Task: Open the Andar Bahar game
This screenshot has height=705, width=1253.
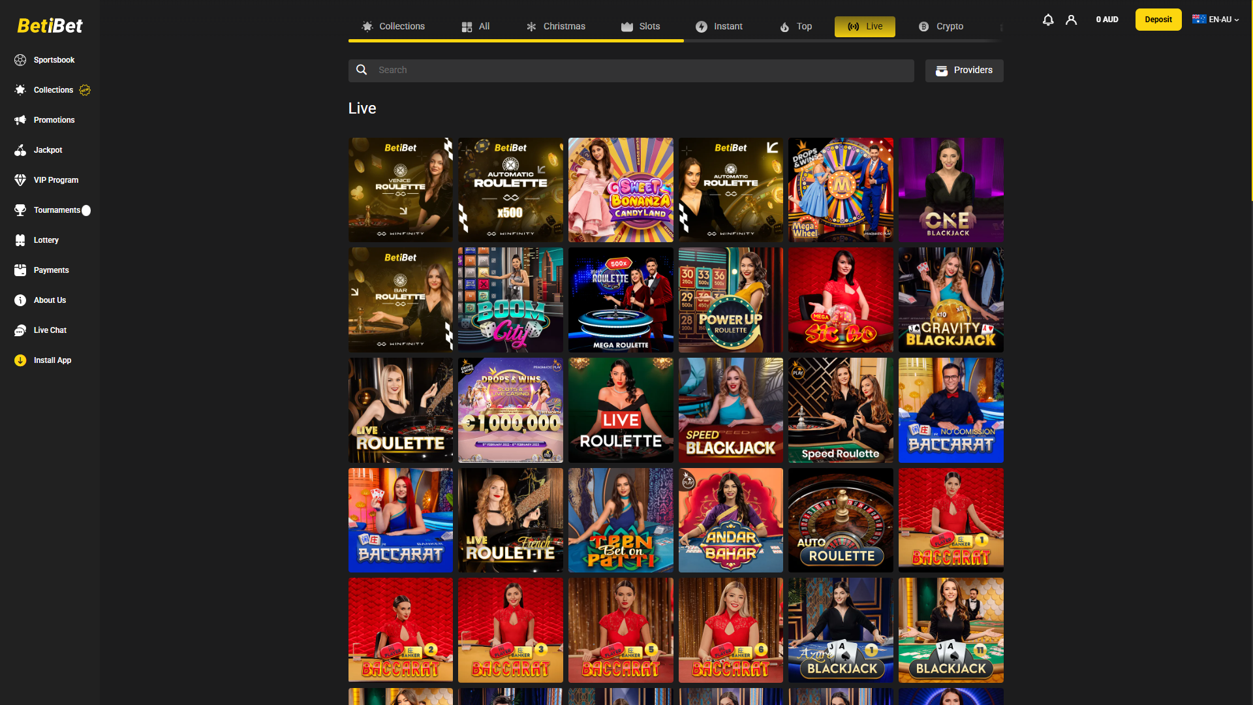Action: (x=731, y=520)
